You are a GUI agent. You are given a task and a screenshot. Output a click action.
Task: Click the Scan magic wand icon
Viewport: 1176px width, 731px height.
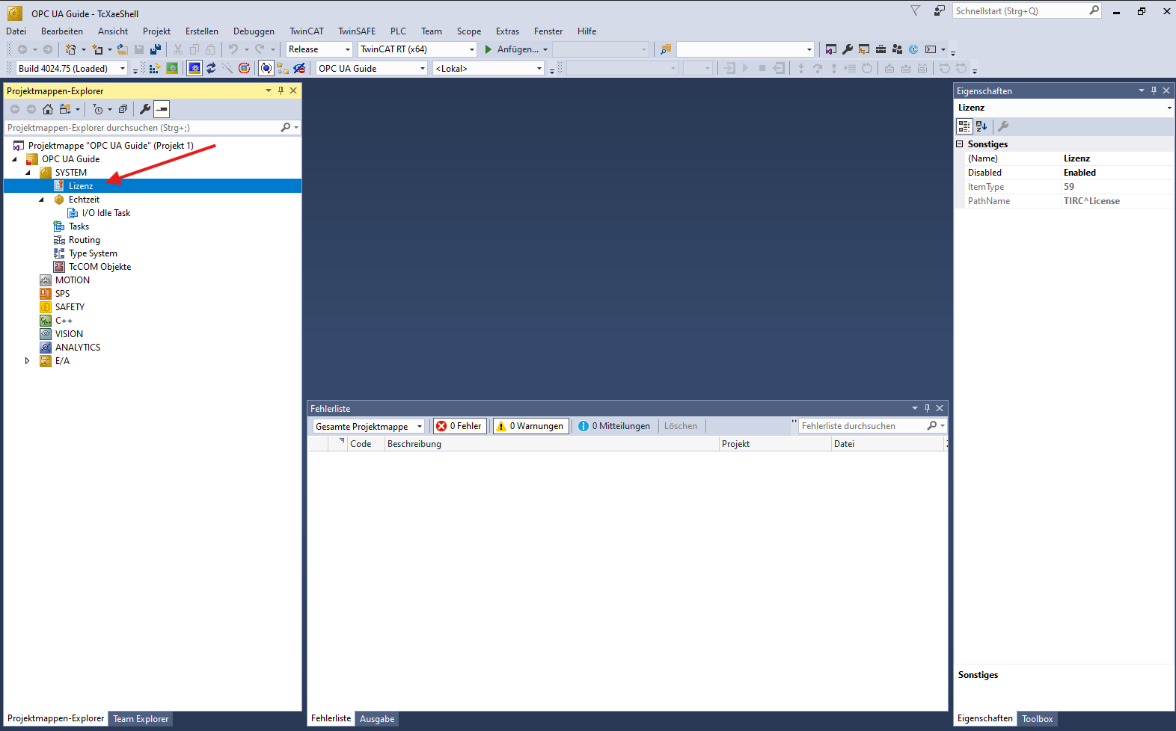pyautogui.click(x=227, y=68)
